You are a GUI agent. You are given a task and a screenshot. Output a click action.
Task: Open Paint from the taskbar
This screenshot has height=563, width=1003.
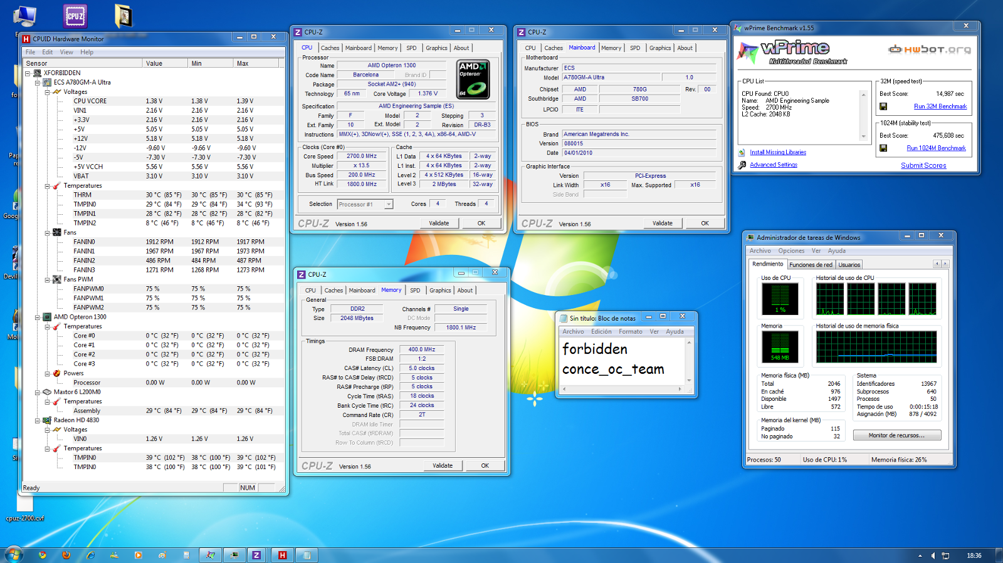[x=162, y=555]
